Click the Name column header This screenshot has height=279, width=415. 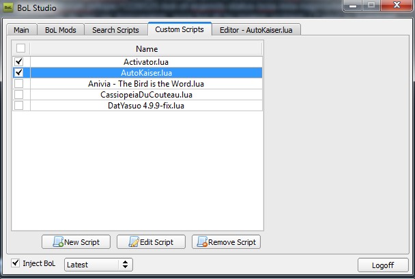click(146, 48)
